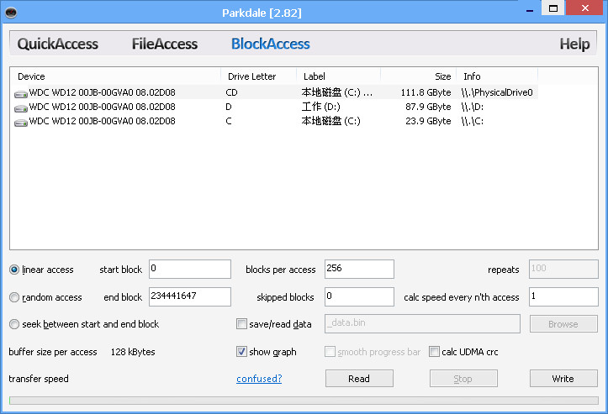Viewport: 608px width, 414px height.
Task: Select the D: drive disk icon
Action: tap(21, 107)
